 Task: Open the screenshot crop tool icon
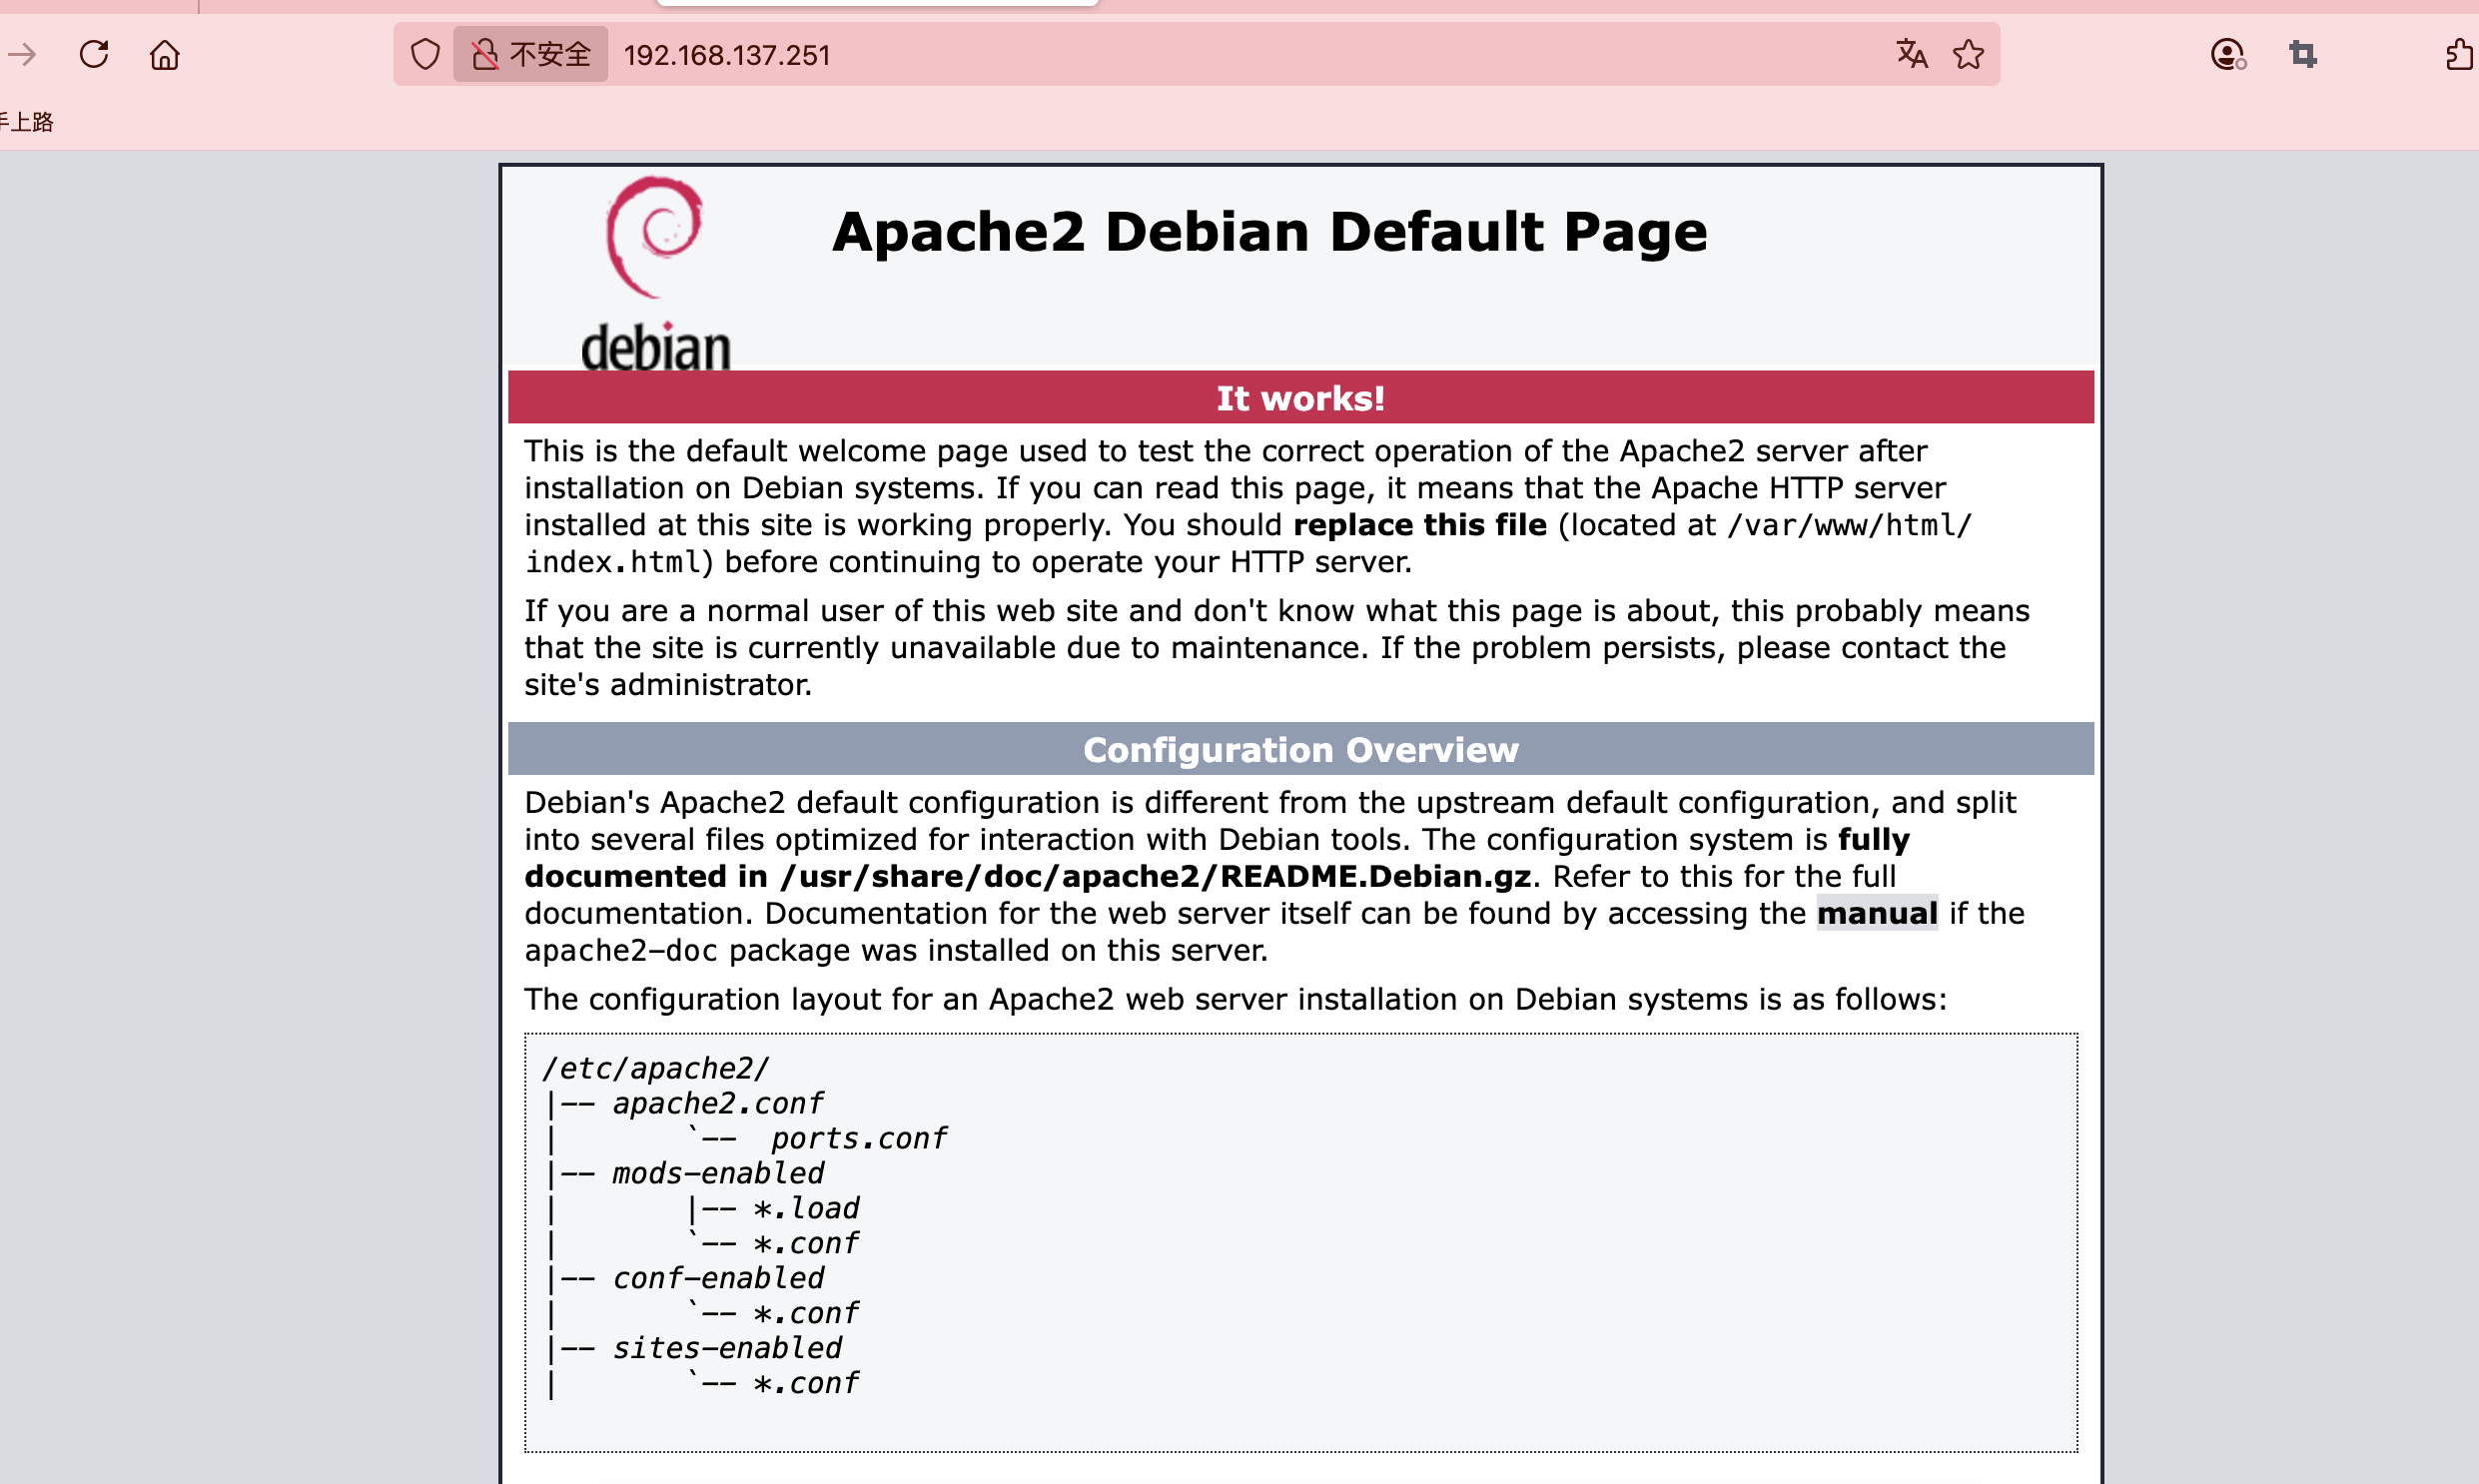(x=2303, y=54)
